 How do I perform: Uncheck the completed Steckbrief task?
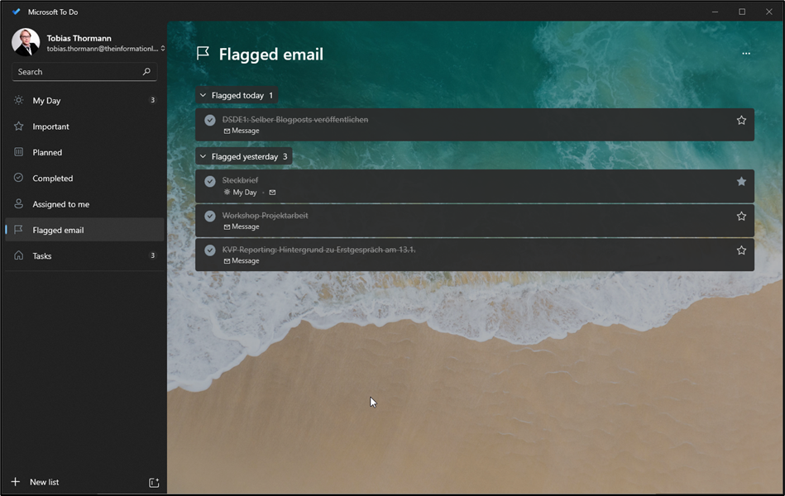(210, 181)
